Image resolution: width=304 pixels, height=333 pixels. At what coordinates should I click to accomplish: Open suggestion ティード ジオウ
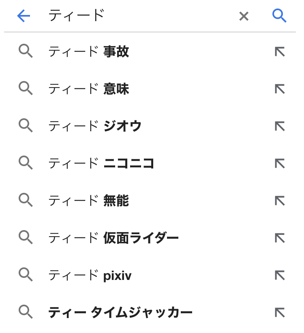[95, 126]
